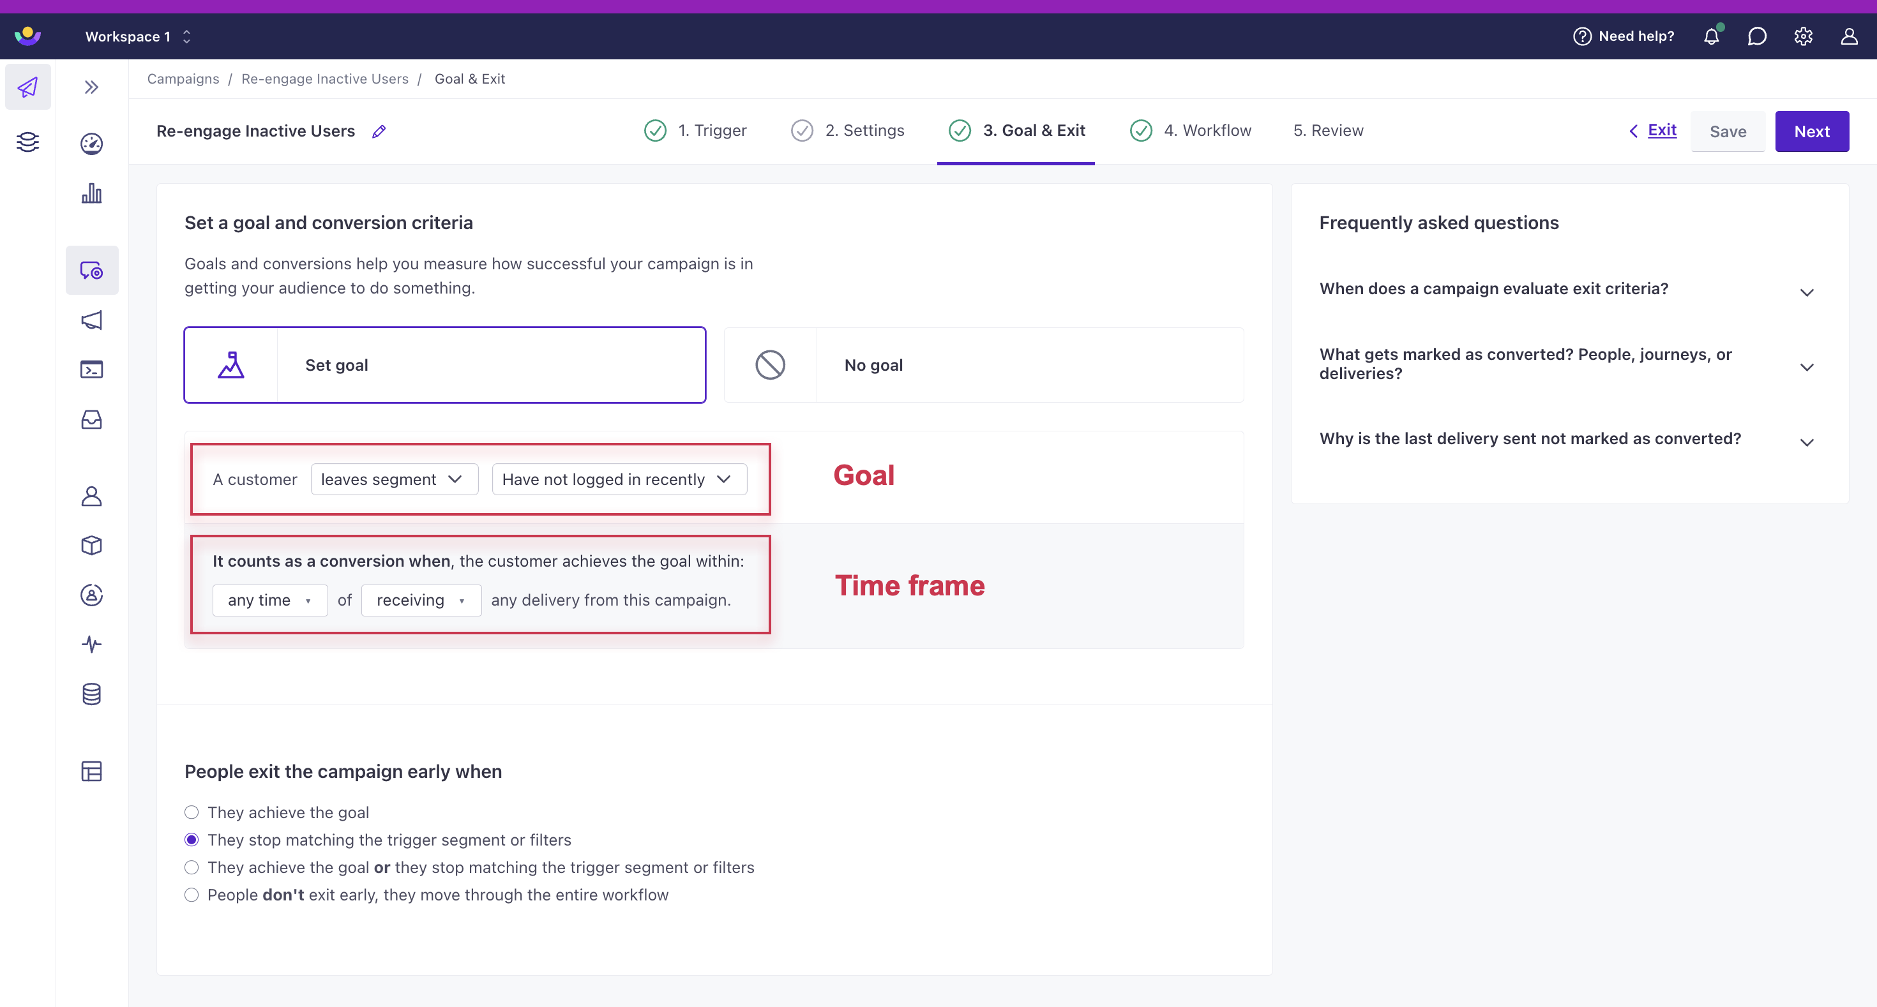The width and height of the screenshot is (1877, 1007).
Task: Open the user account profile icon
Action: click(1848, 36)
